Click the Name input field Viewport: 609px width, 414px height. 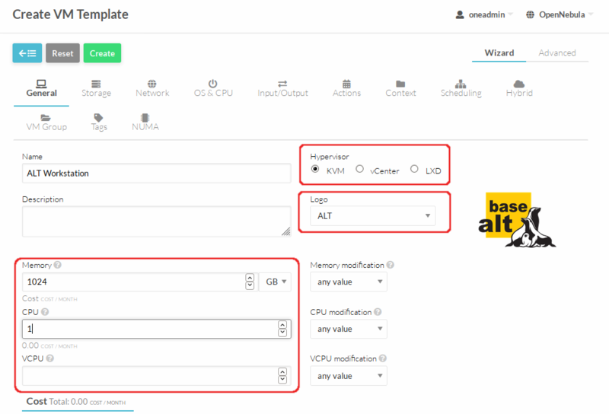pos(157,174)
